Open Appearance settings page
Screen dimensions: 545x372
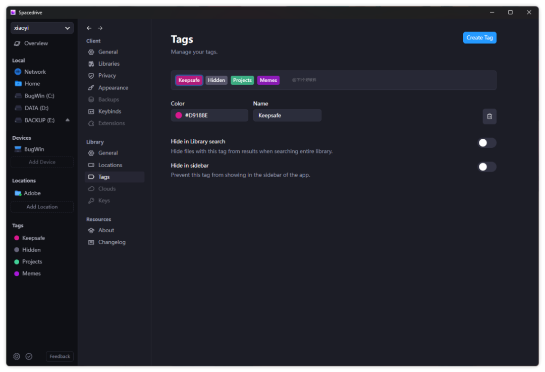coord(115,88)
